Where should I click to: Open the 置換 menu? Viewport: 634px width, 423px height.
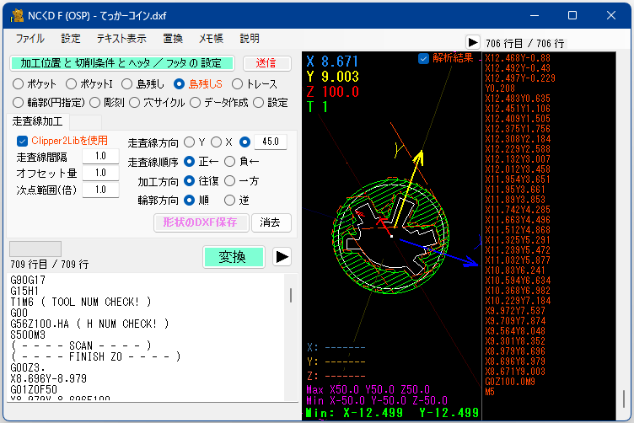pos(173,39)
